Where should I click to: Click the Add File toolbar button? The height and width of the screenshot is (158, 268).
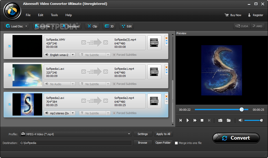(x=42, y=26)
